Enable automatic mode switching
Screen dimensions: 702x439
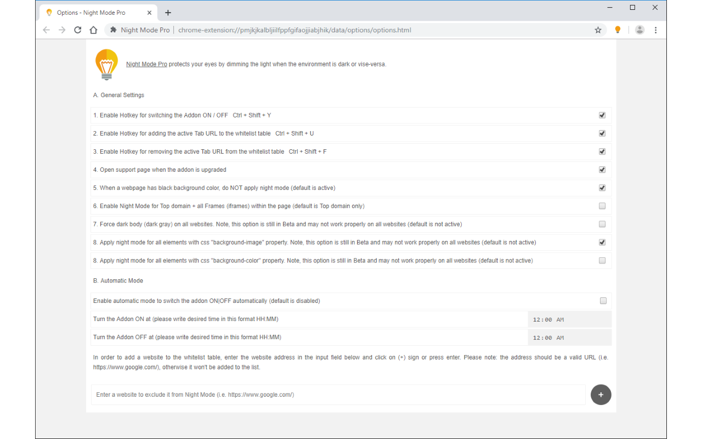point(603,301)
